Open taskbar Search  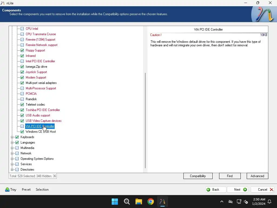(x=127, y=201)
